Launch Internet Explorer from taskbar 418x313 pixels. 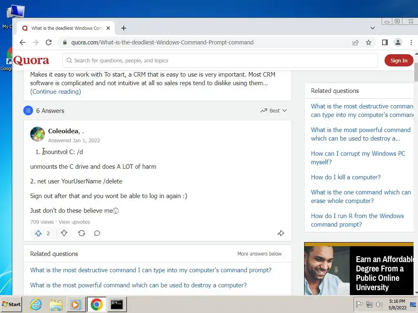pyautogui.click(x=36, y=304)
